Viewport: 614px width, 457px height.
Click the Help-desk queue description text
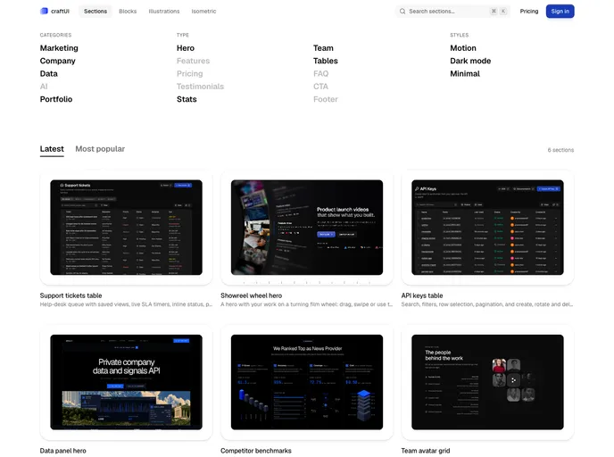pos(126,304)
